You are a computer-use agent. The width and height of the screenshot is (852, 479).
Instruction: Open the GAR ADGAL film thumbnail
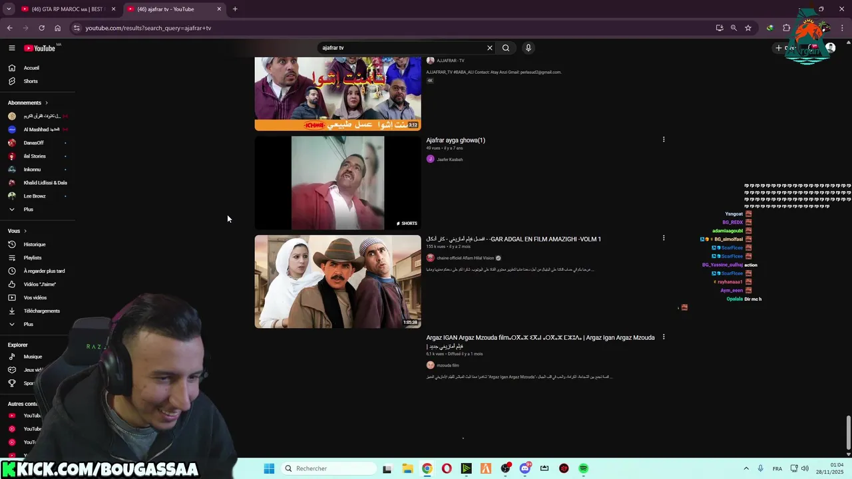click(x=337, y=281)
